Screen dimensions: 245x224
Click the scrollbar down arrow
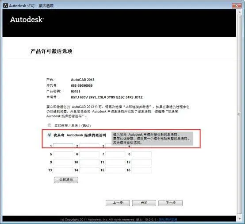point(239,219)
